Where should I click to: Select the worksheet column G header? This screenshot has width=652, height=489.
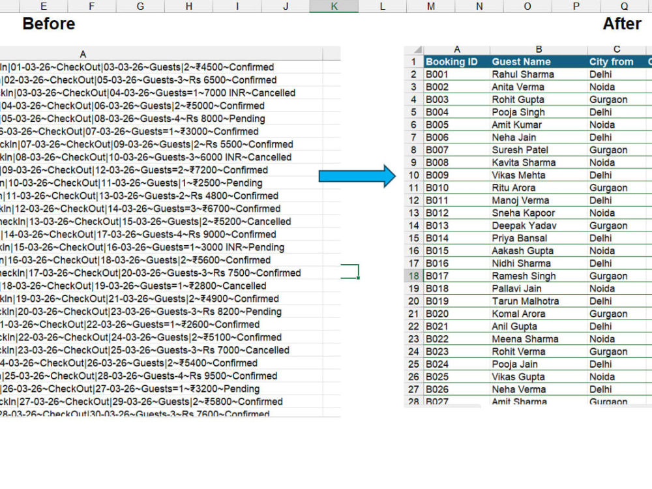(x=140, y=7)
